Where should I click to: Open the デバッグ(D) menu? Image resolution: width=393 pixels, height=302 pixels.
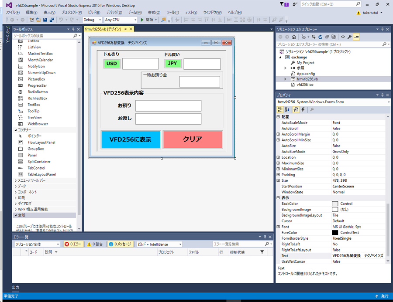(114, 13)
